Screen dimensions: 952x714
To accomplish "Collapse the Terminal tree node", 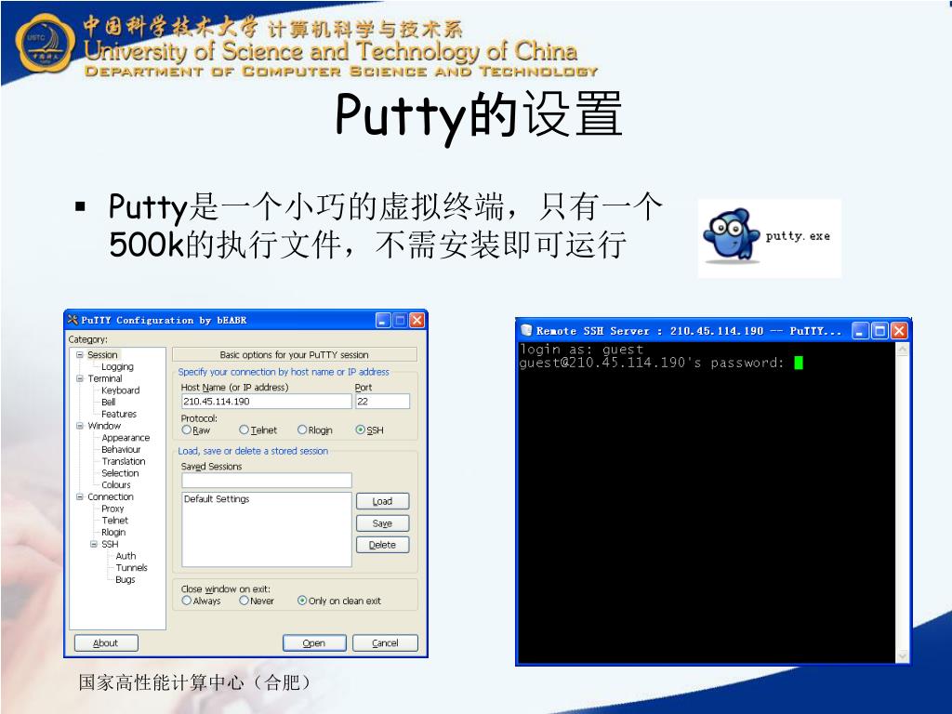I will tap(80, 378).
